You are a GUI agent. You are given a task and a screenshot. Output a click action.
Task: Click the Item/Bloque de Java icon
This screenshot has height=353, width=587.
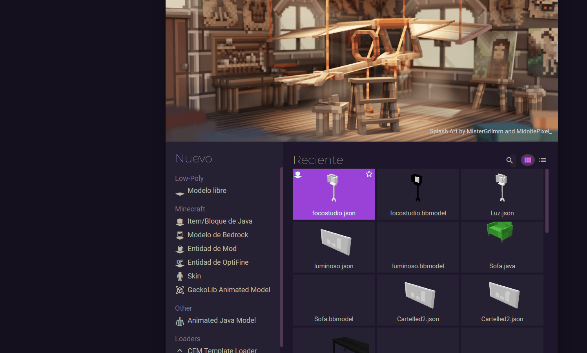point(180,222)
